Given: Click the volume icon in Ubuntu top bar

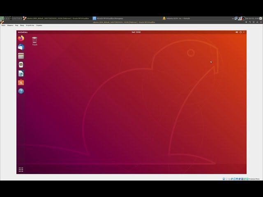Looking at the screenshot, I should (237, 32).
